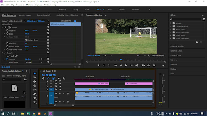Create ellipse mask for Opacity
The height and width of the screenshot is (116, 207).
(8, 56)
